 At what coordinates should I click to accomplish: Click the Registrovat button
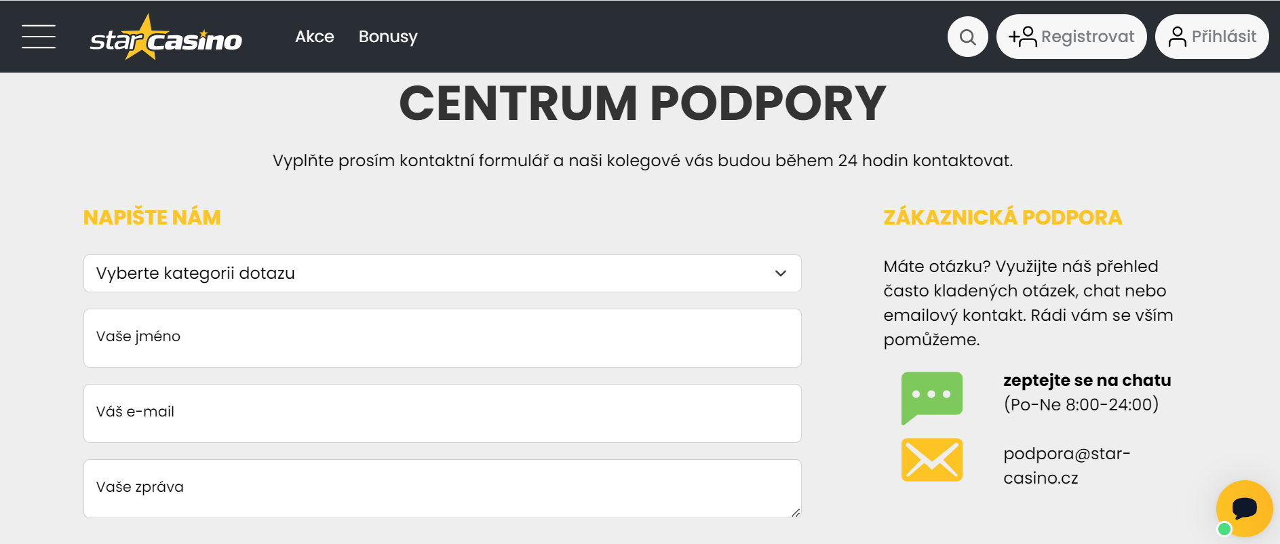click(x=1072, y=37)
